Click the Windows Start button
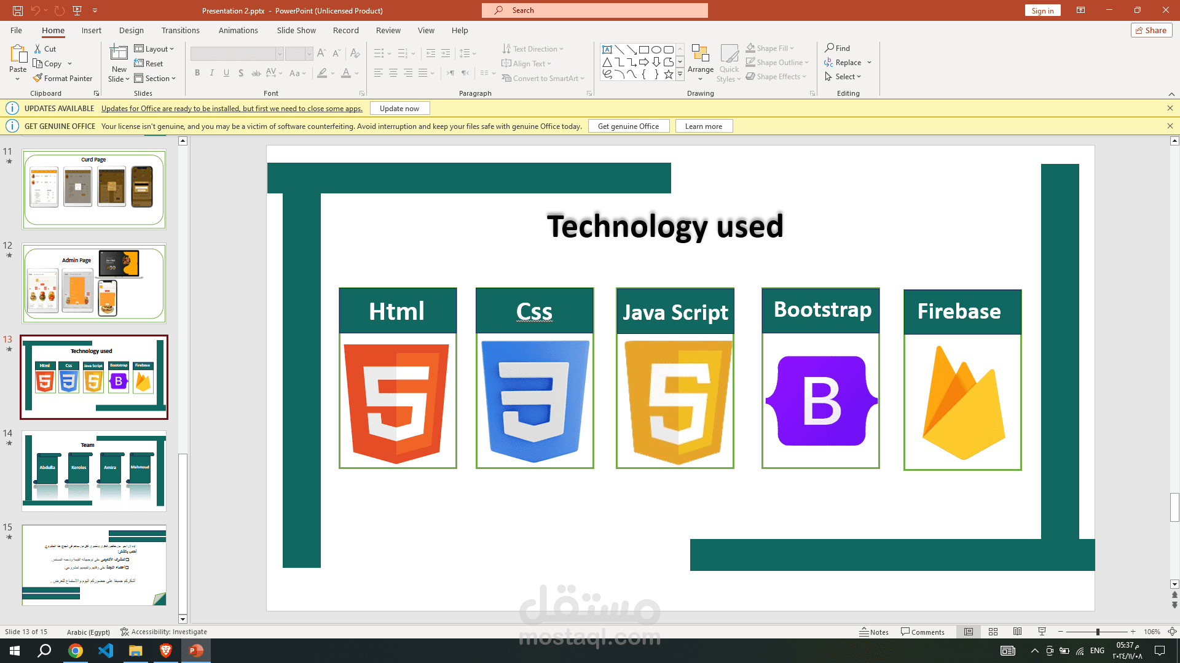The image size is (1180, 663). click(15, 651)
